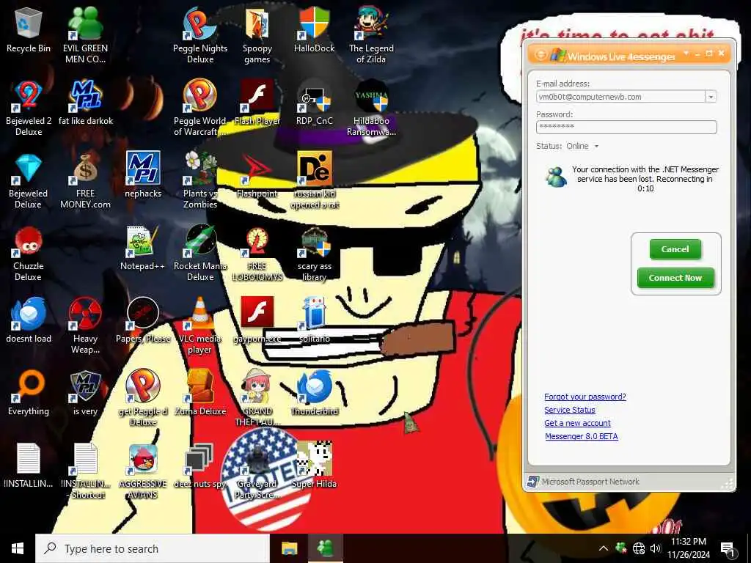Launch Super Hilda desktop icon
751x563 pixels.
tap(314, 466)
